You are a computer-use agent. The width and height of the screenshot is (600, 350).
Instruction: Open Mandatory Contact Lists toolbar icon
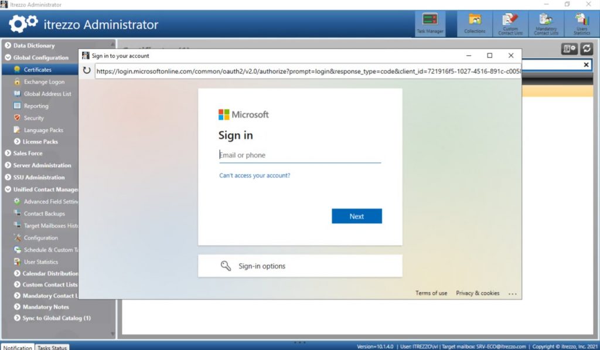[546, 23]
